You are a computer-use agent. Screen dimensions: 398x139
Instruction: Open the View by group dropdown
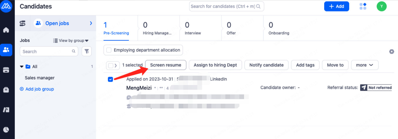point(71,40)
